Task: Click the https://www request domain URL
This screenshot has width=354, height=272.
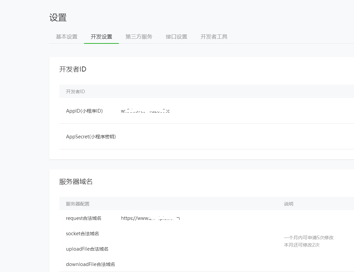Action: point(150,218)
